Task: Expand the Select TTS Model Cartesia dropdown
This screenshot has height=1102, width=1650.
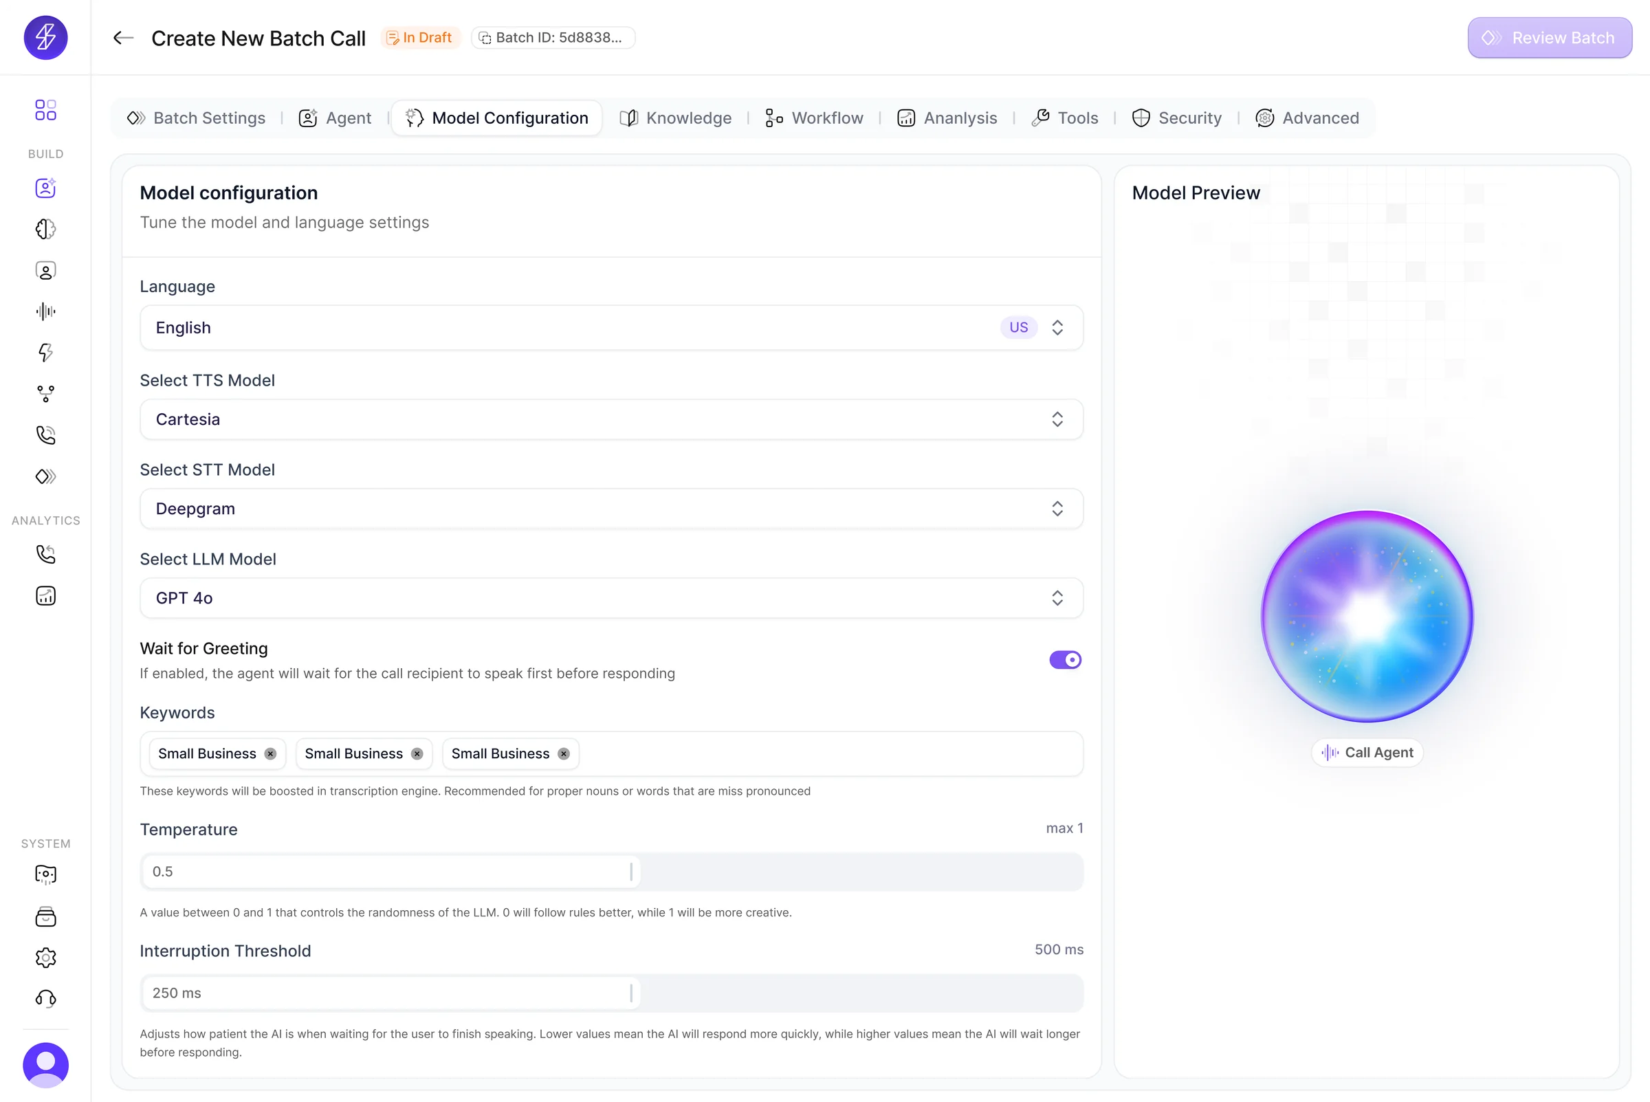Action: point(610,419)
